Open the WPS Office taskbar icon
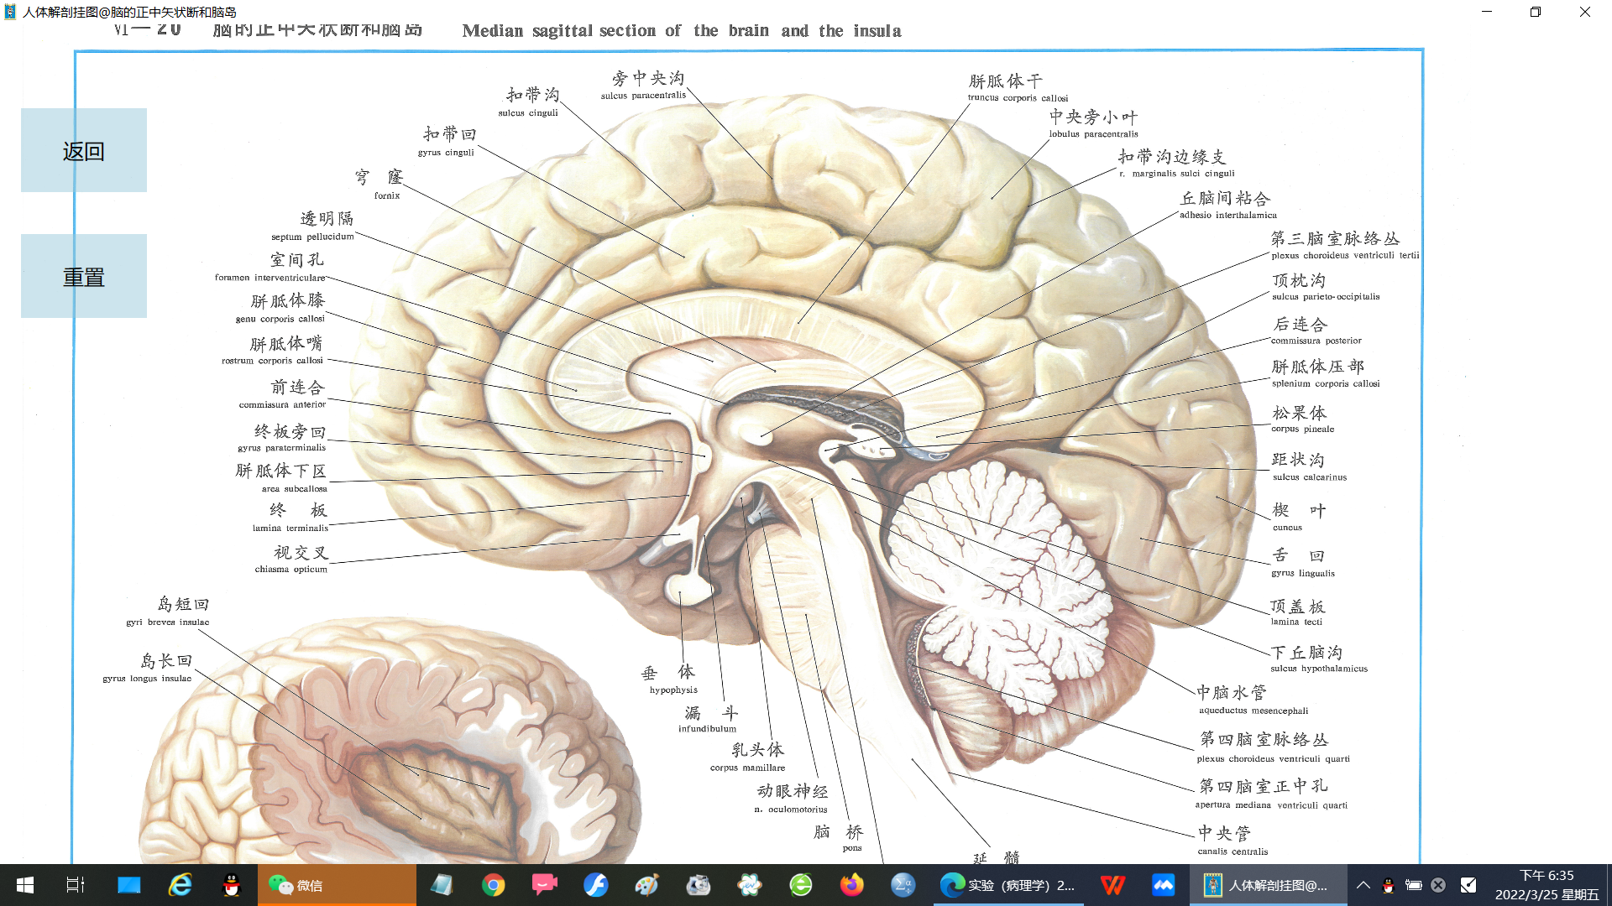Viewport: 1612px width, 906px height. (x=1112, y=885)
